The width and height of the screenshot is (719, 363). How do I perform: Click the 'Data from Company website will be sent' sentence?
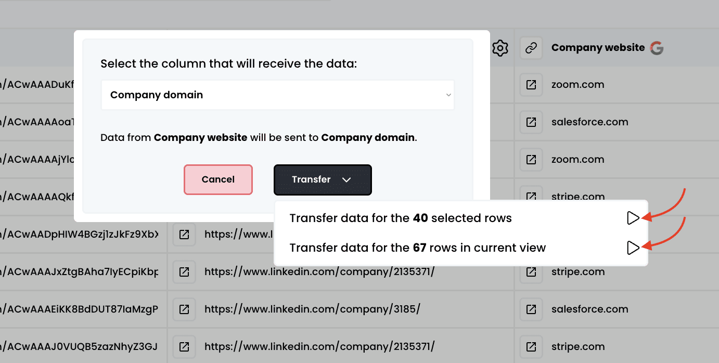point(259,138)
